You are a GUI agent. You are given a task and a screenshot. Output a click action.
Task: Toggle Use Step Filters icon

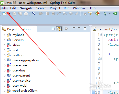[x=90, y=13]
